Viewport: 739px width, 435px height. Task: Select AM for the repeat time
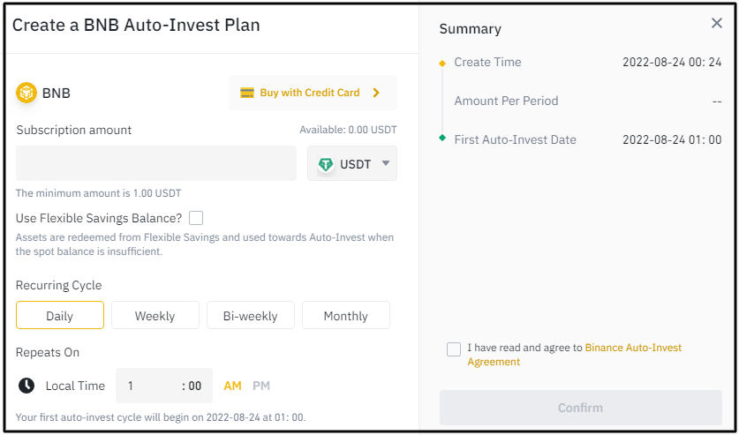[232, 386]
